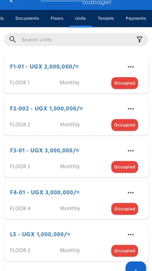152x271 pixels.
Task: Tap the blue add unit floating button
Action: tap(136, 267)
